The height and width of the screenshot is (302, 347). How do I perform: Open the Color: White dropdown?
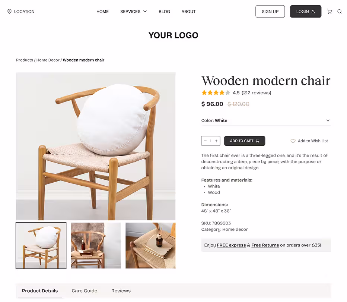point(266,120)
